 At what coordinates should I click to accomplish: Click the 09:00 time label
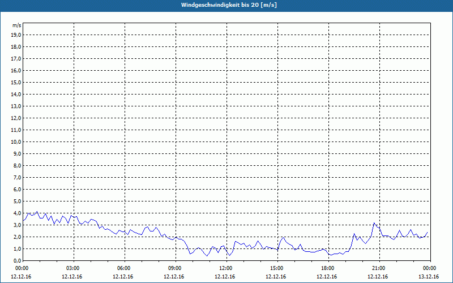174,268
